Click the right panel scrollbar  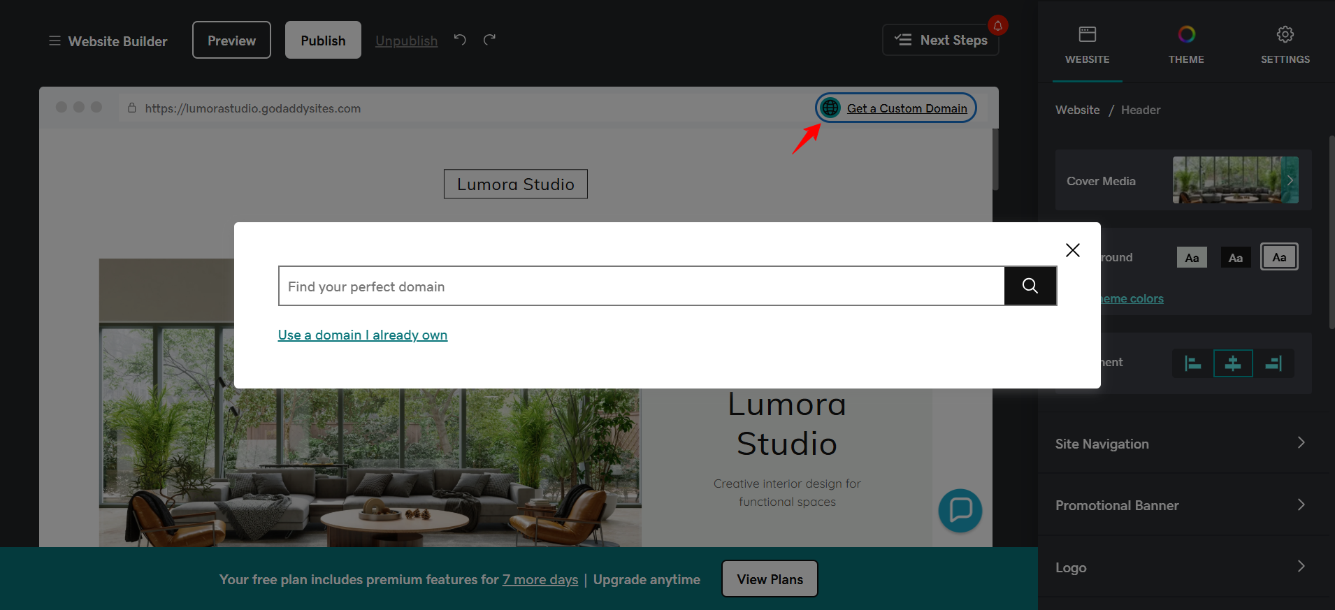pyautogui.click(x=1332, y=232)
